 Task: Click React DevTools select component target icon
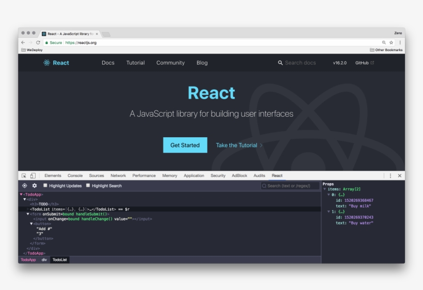(25, 186)
